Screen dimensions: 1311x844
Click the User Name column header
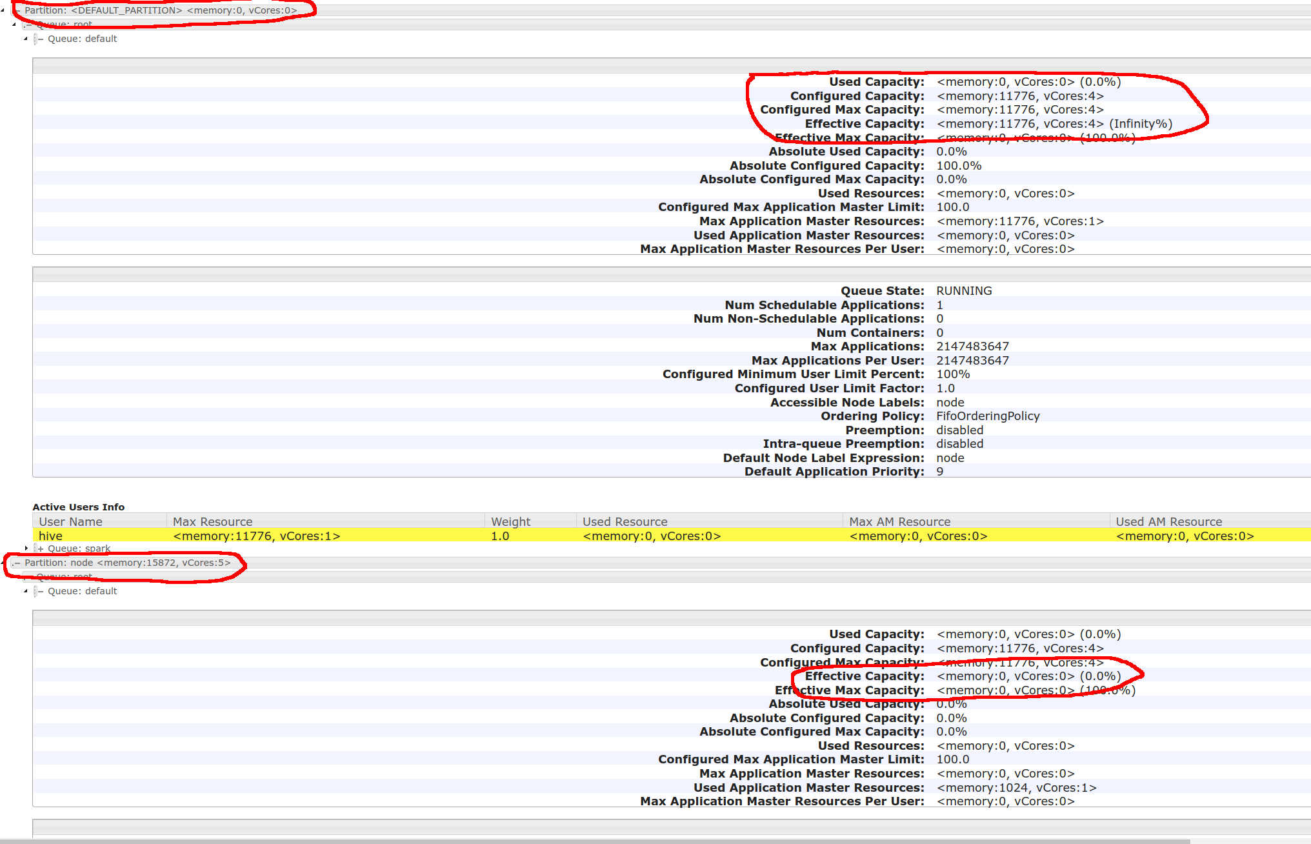coord(71,521)
